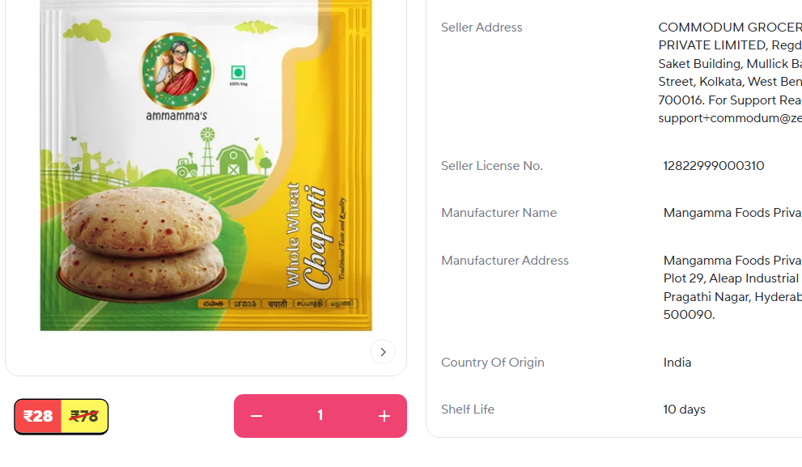Click the India country value
This screenshot has width=802, height=467.
point(677,362)
